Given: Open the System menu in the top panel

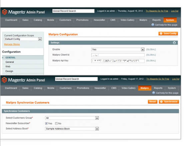Looking at the screenshot, I should [x=170, y=20].
